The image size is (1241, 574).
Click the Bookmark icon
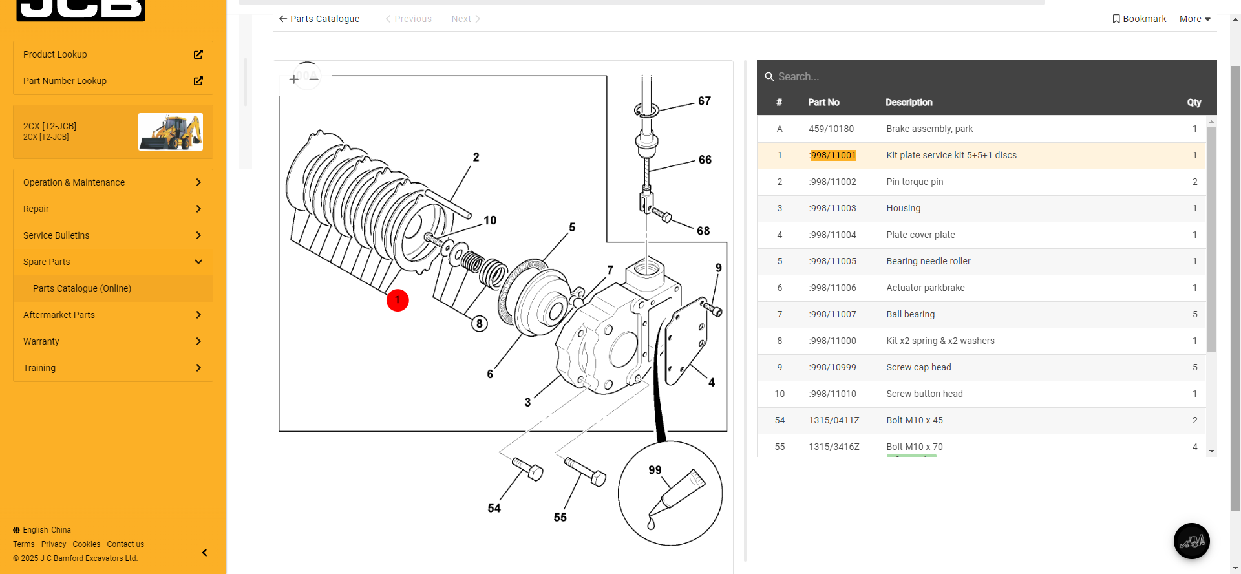(x=1116, y=19)
